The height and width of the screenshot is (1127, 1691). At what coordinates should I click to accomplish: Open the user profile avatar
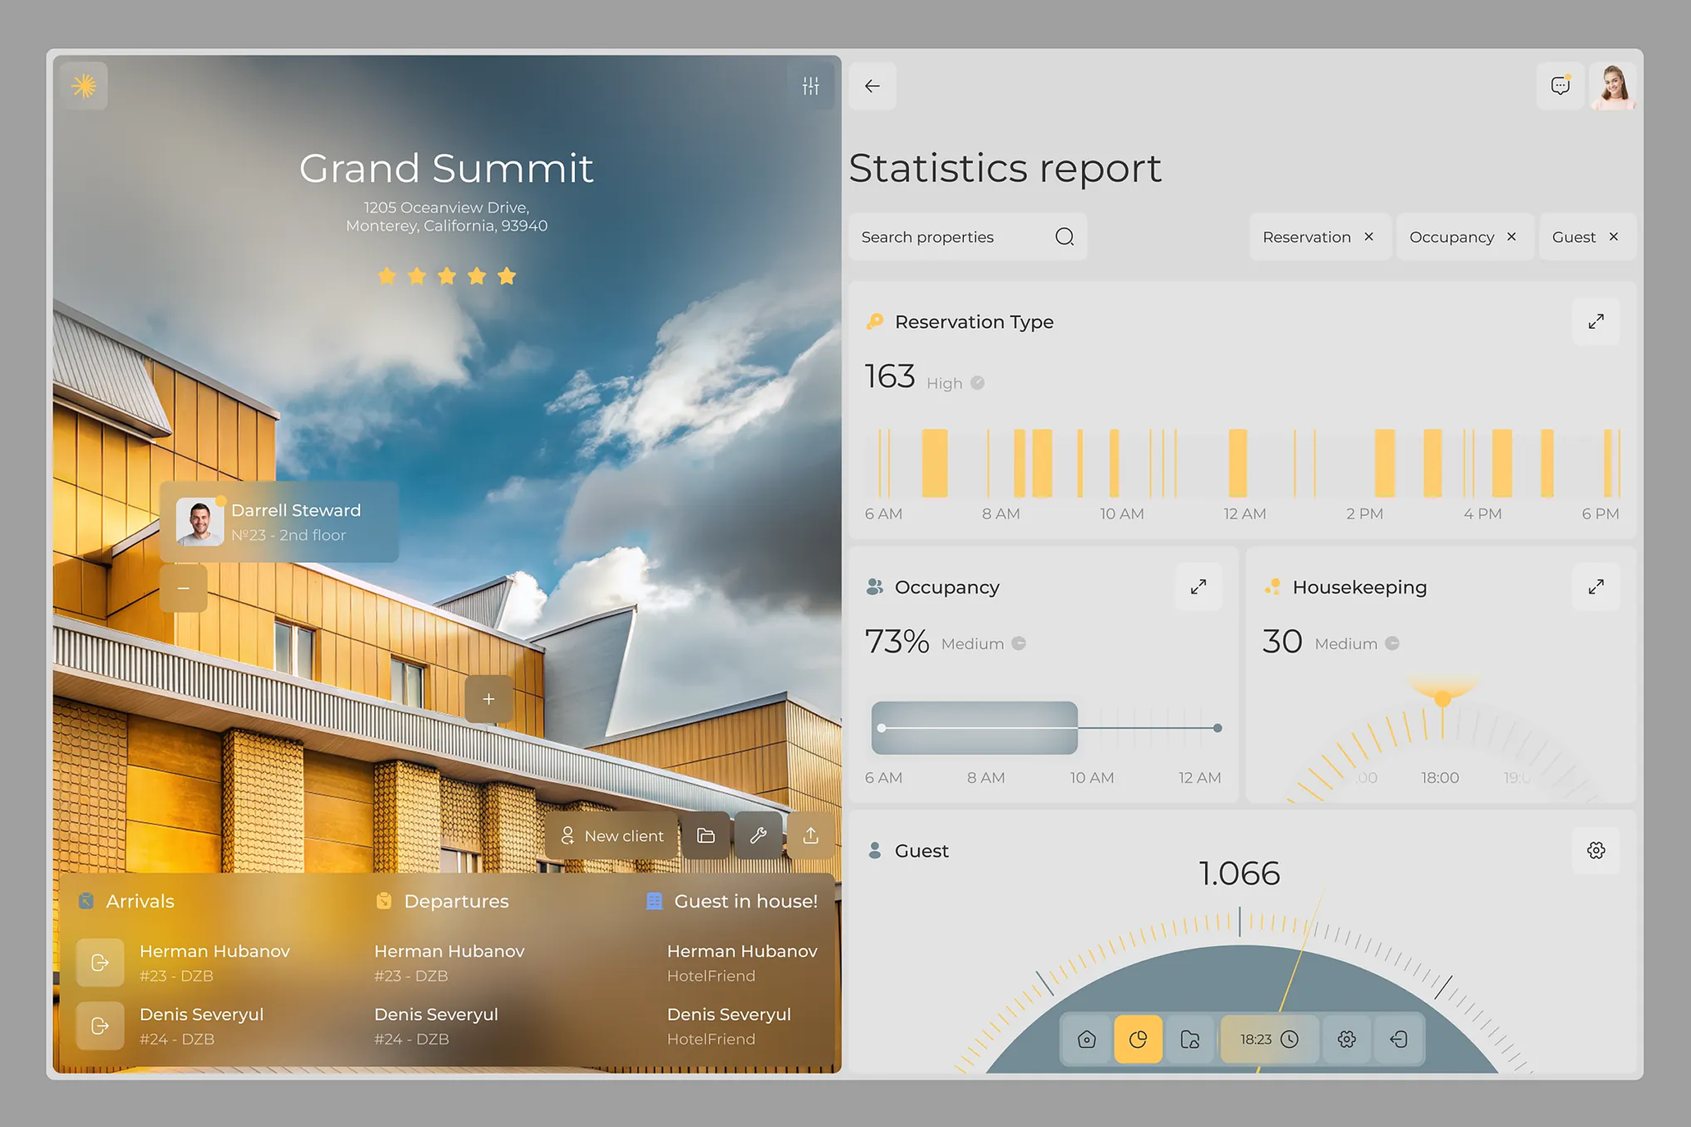point(1613,86)
